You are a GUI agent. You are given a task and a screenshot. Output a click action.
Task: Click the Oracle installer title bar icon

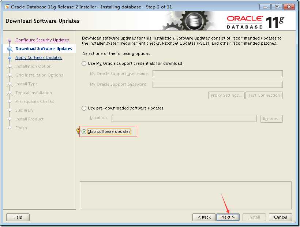[x=7, y=7]
